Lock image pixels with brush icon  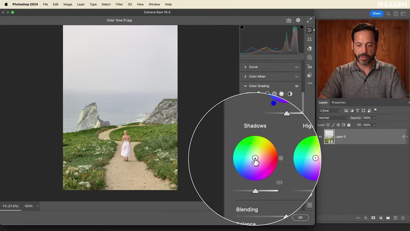click(x=333, y=125)
